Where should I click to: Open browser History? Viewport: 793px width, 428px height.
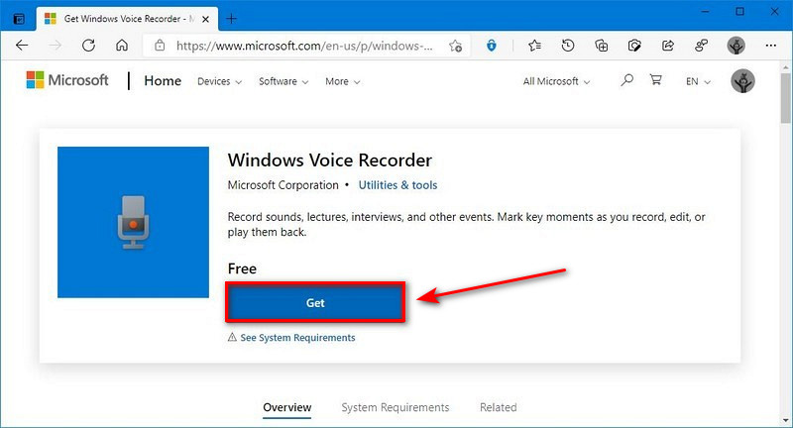(x=568, y=46)
